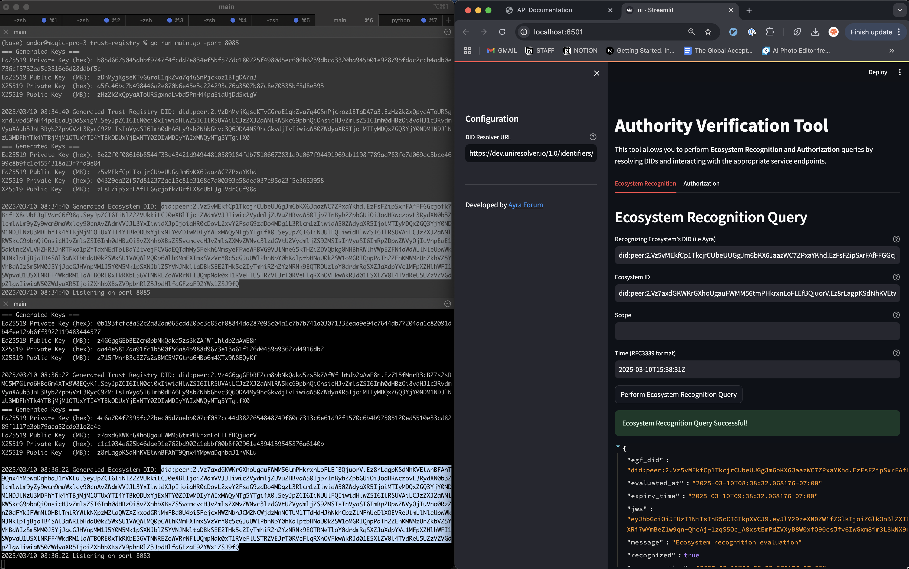Switch to the Ecosystem Recognition tab
Image resolution: width=909 pixels, height=569 pixels.
[645, 184]
